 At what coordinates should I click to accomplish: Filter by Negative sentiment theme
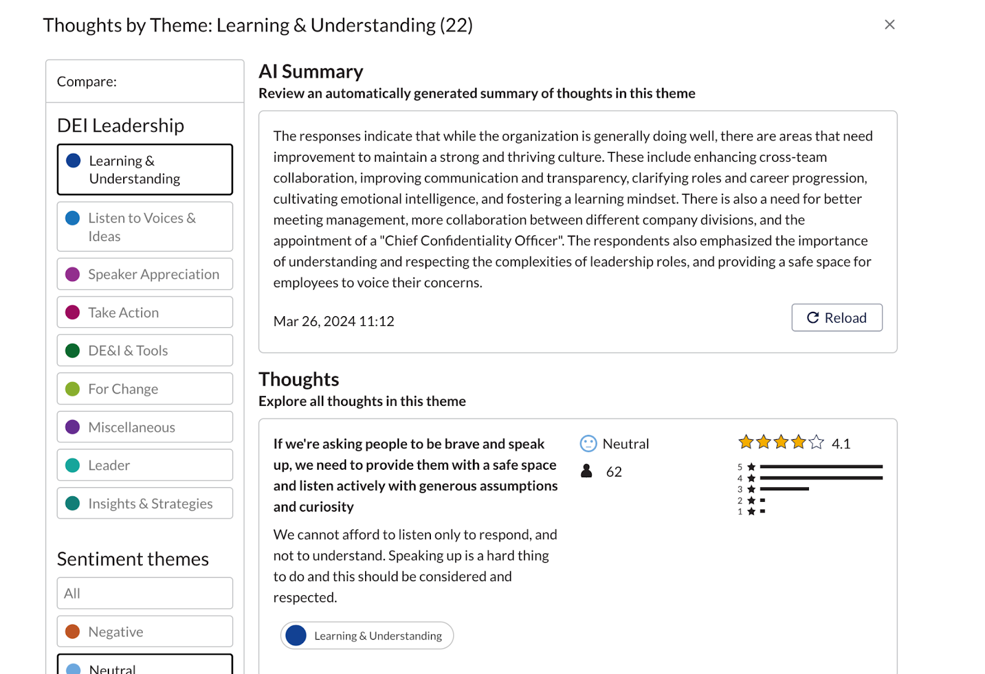145,632
